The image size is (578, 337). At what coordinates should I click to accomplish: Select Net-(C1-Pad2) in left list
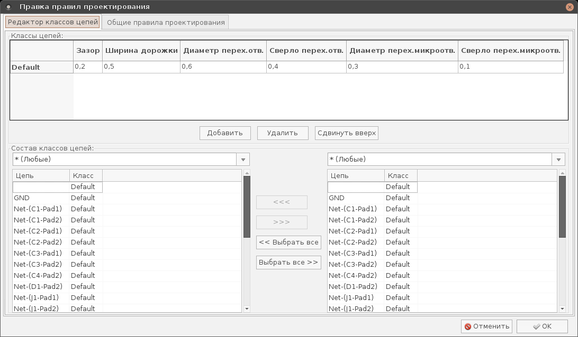coord(127,220)
